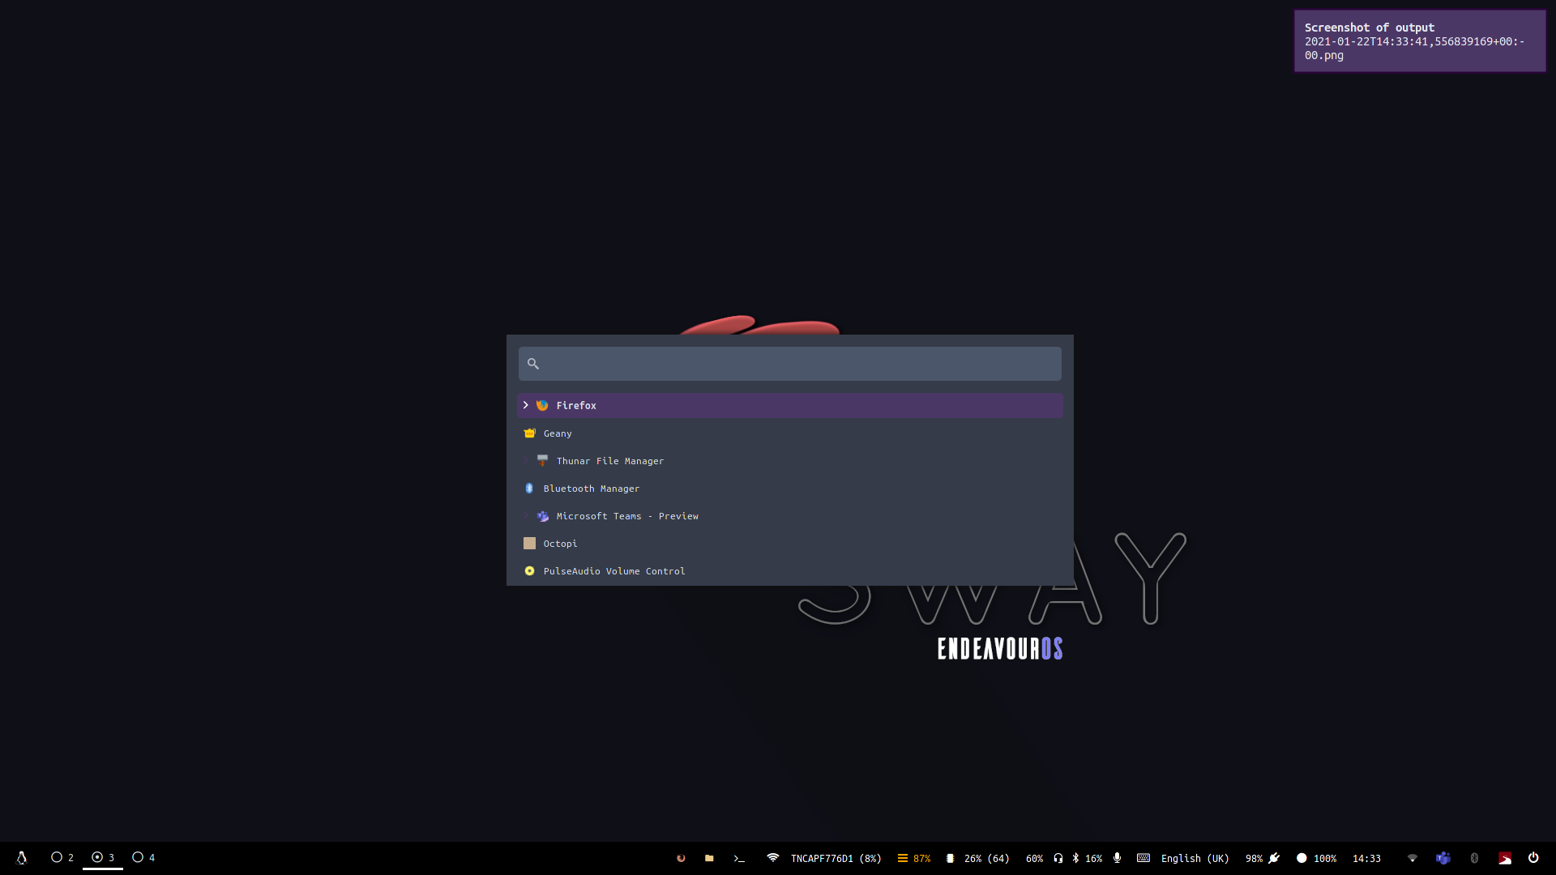The width and height of the screenshot is (1556, 875).
Task: Open file manager folder icon in taskbar
Action: (x=709, y=858)
